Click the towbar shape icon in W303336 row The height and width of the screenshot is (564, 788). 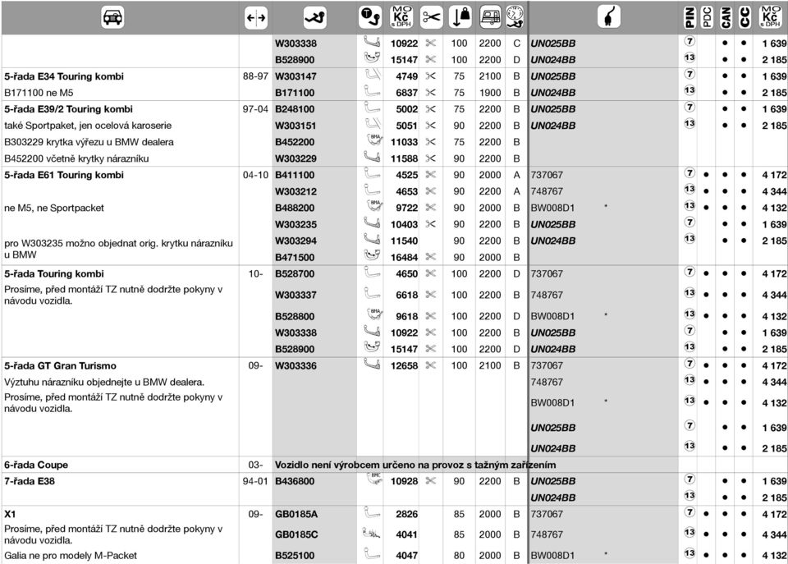[x=371, y=365]
